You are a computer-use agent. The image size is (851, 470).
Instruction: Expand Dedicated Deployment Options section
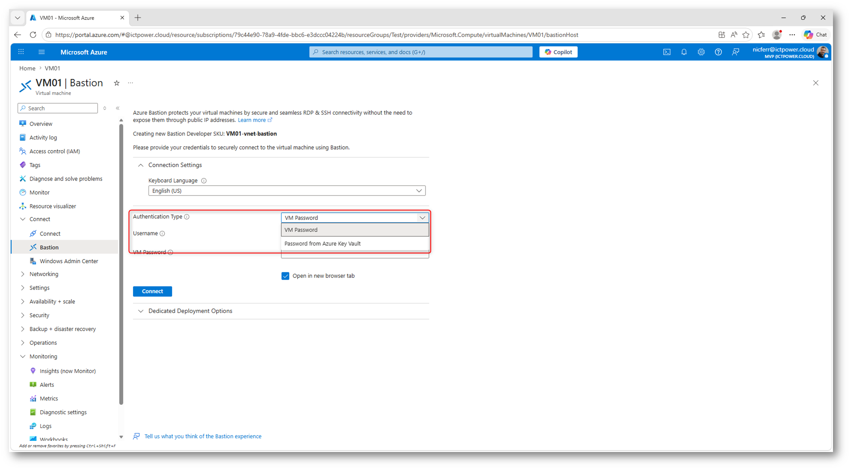190,311
